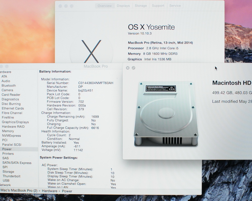Click Cell Revision value 379
252x201 pixels.
coord(81,109)
